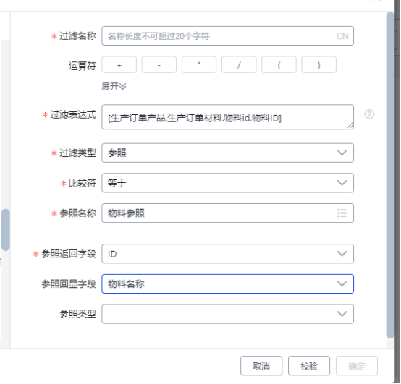Click the dialog's vertical scrollbar

click(390, 175)
